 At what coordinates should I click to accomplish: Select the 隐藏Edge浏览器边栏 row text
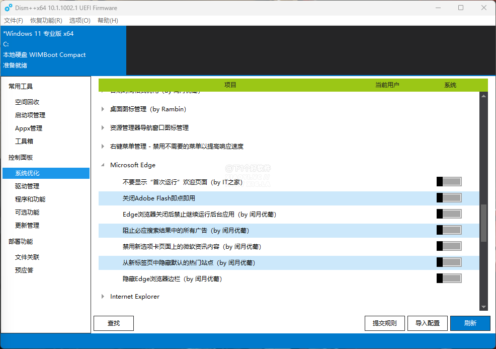coord(173,278)
